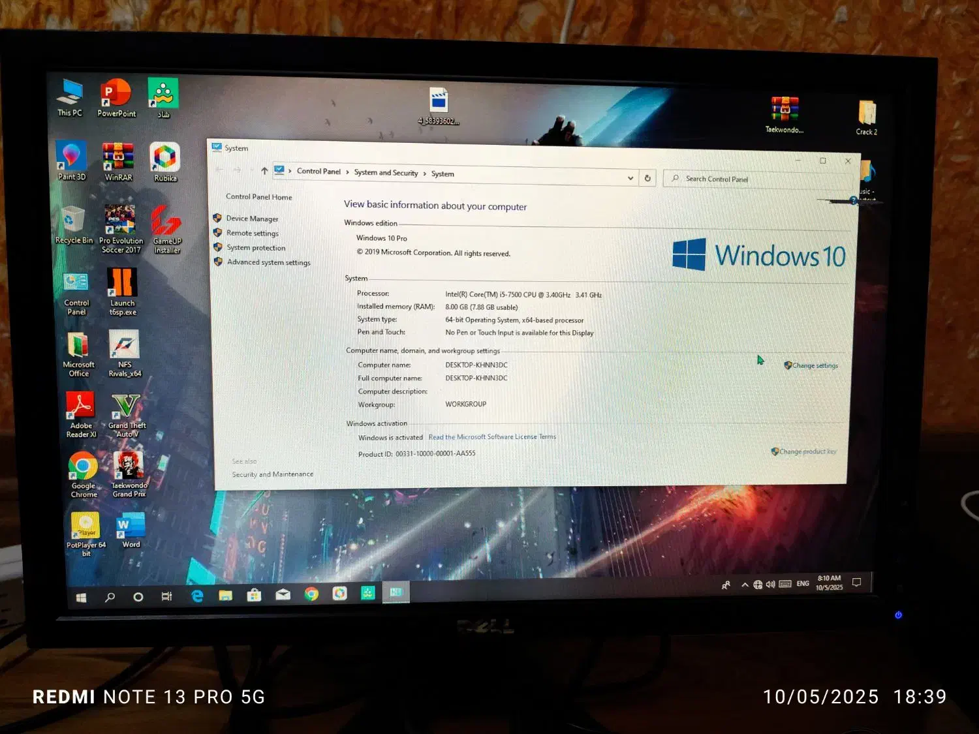Image resolution: width=979 pixels, height=734 pixels.
Task: Select System and Security breadcrumb item
Action: click(x=386, y=173)
